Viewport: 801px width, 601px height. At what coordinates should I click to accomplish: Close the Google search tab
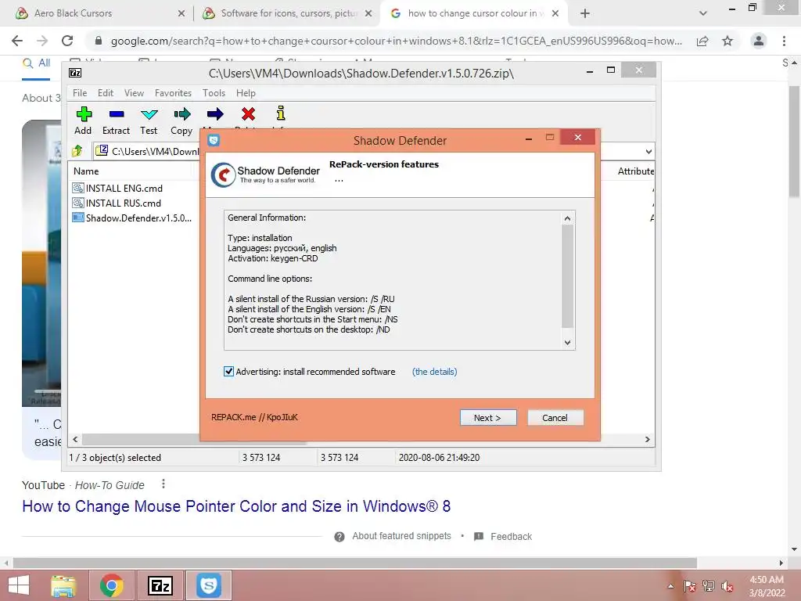click(x=555, y=13)
